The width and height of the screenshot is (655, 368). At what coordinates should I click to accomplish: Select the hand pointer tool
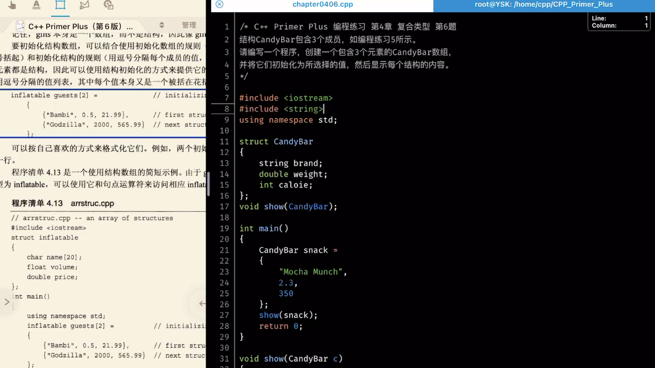coord(12,5)
